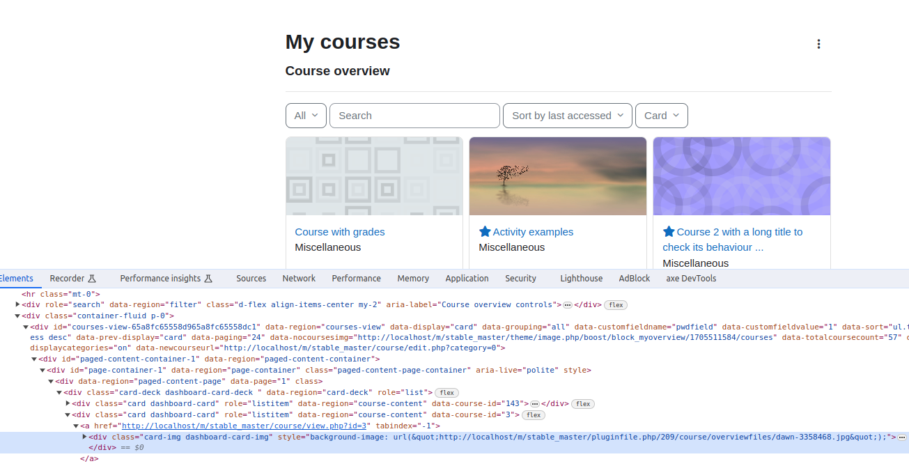
Task: Open the Activity examples course link
Action: click(533, 232)
